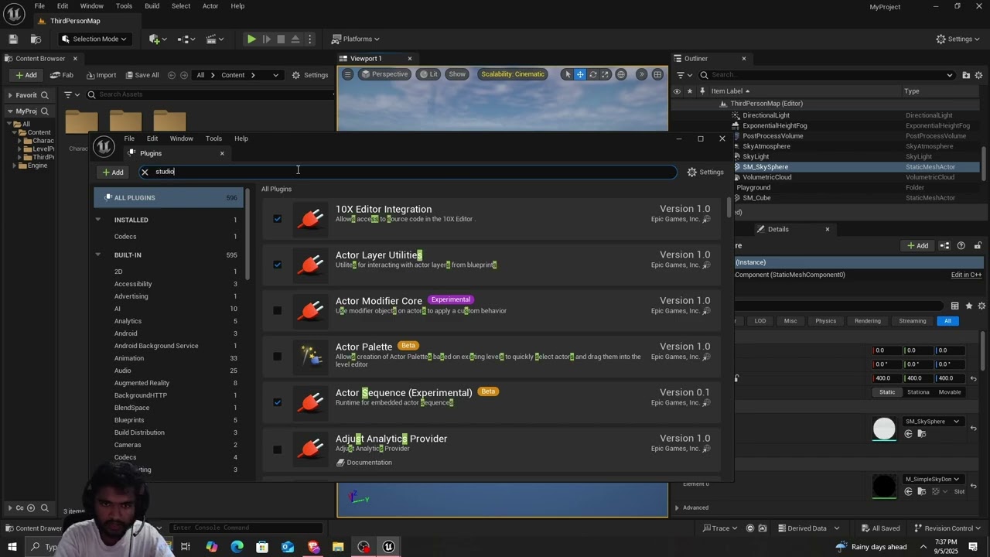The image size is (990, 557).
Task: Disable the 10X Editor Integration plugin checkbox
Action: pyautogui.click(x=277, y=219)
